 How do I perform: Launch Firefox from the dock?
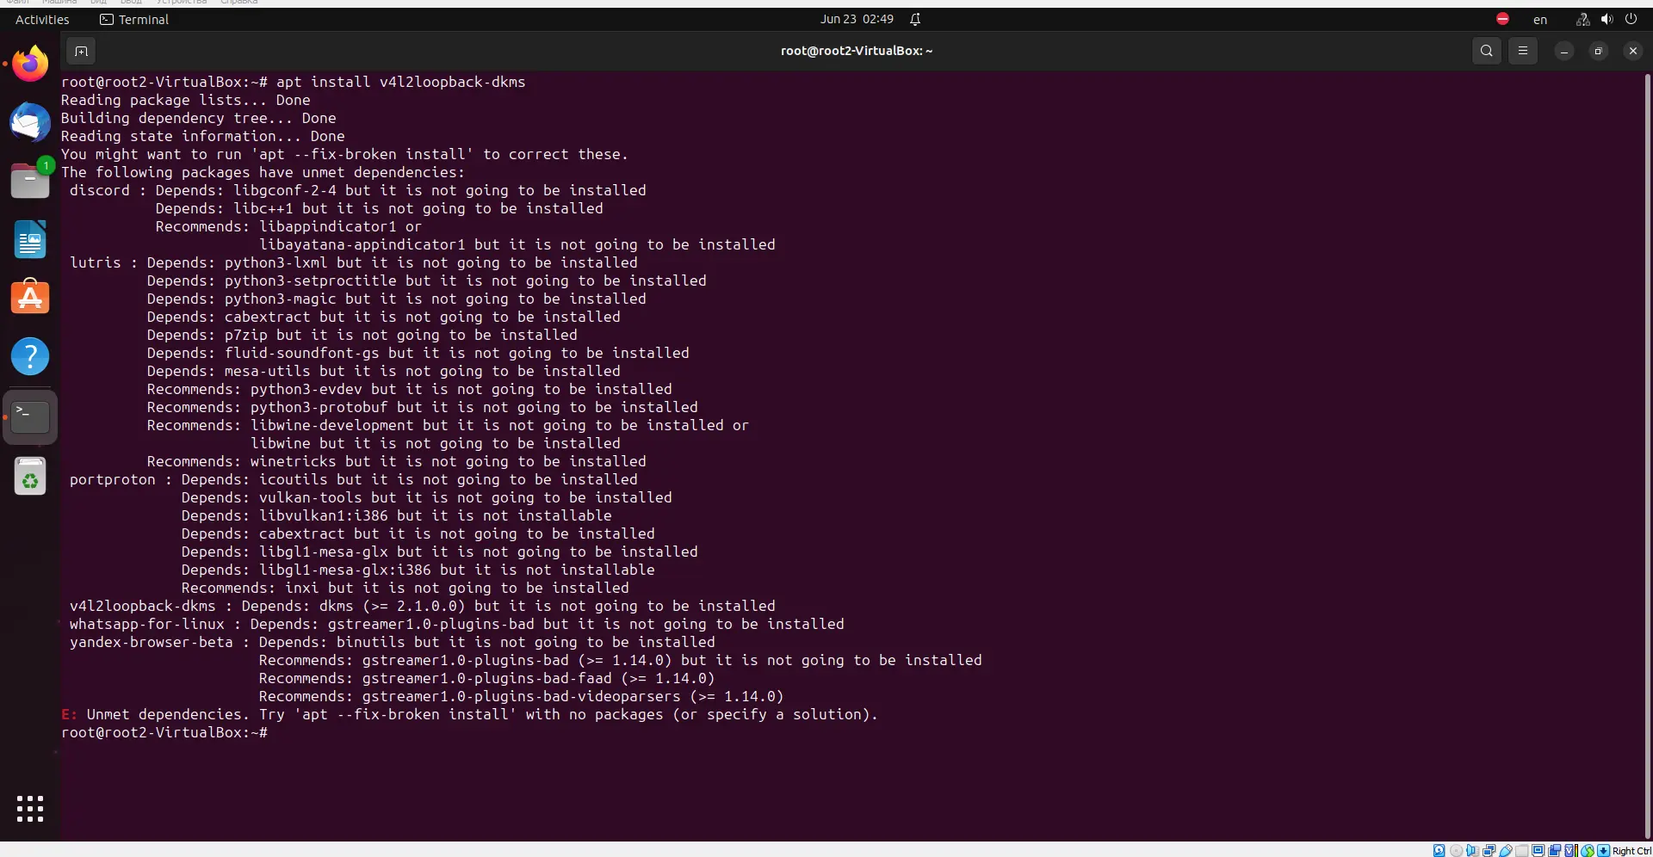point(30,64)
